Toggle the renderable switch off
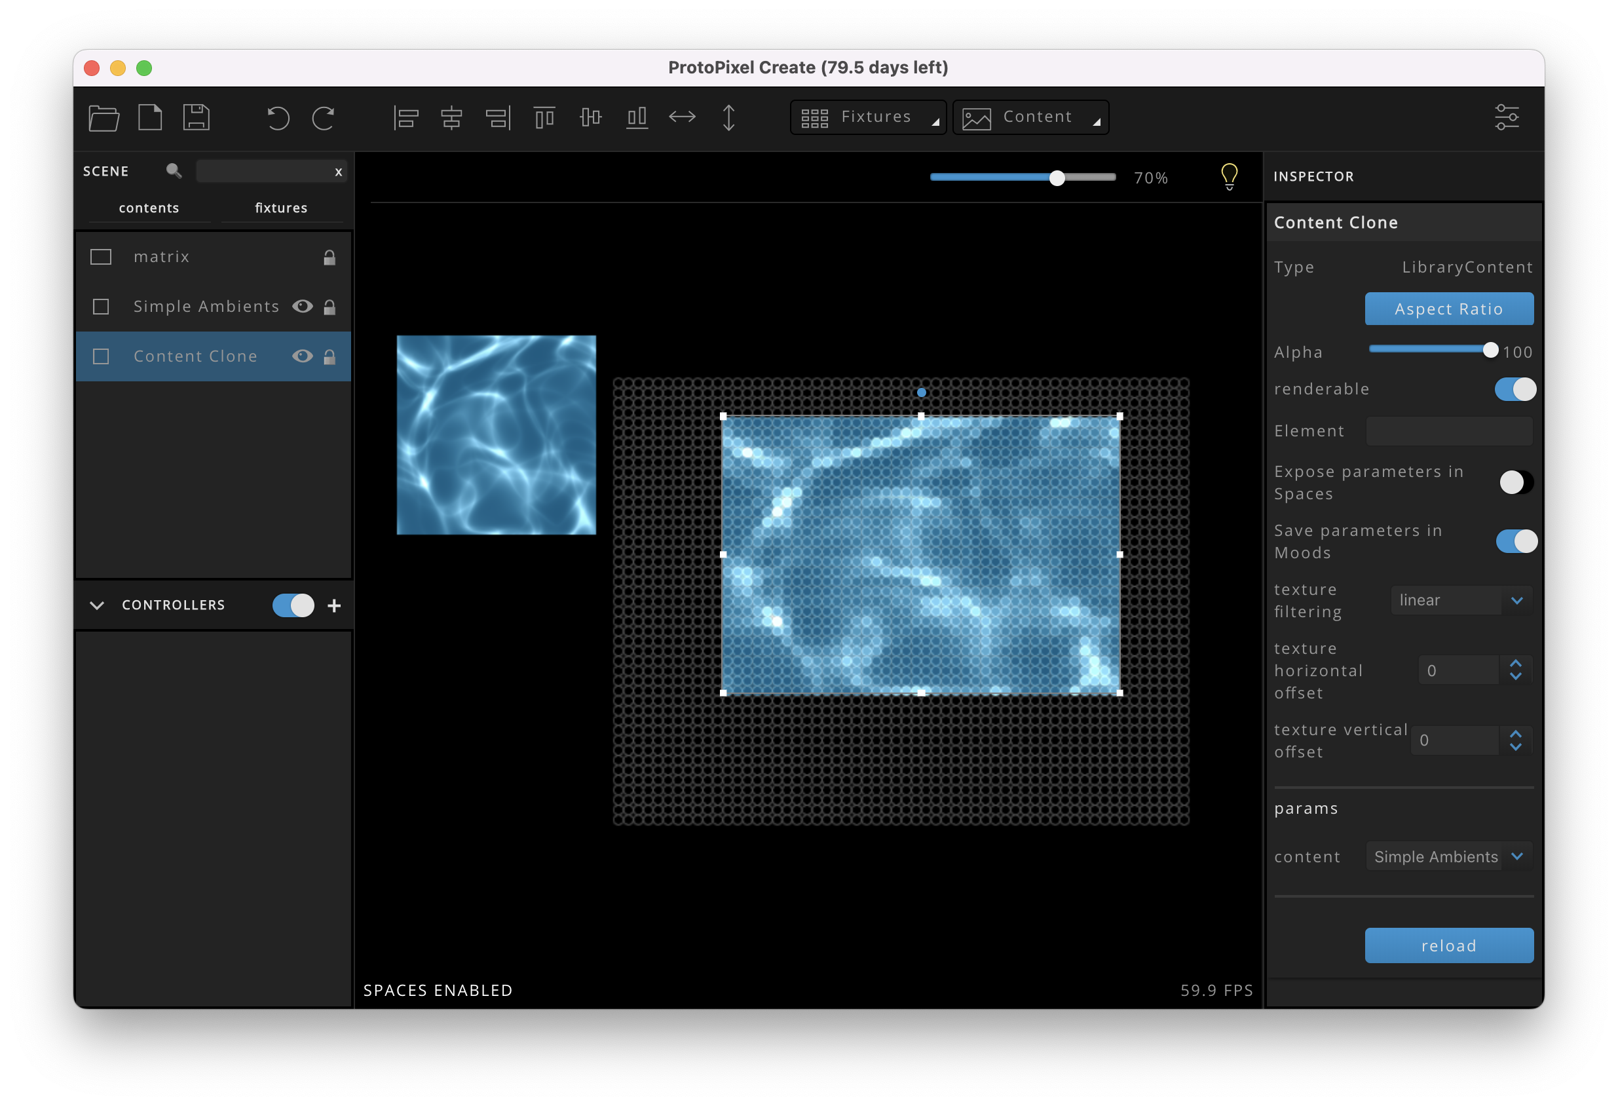The image size is (1618, 1106). point(1515,389)
